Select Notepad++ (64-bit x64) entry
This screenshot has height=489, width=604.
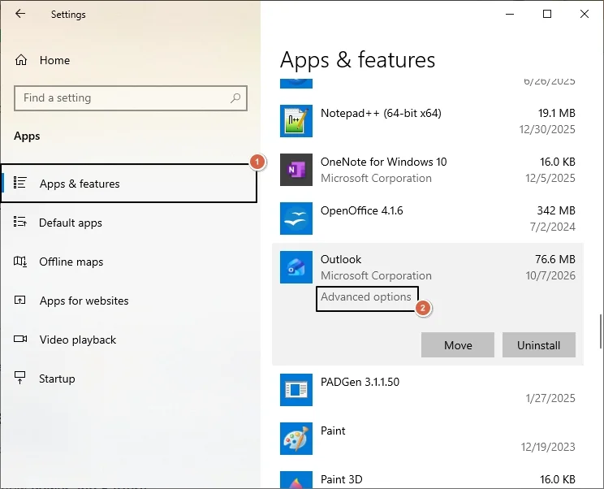(381, 113)
